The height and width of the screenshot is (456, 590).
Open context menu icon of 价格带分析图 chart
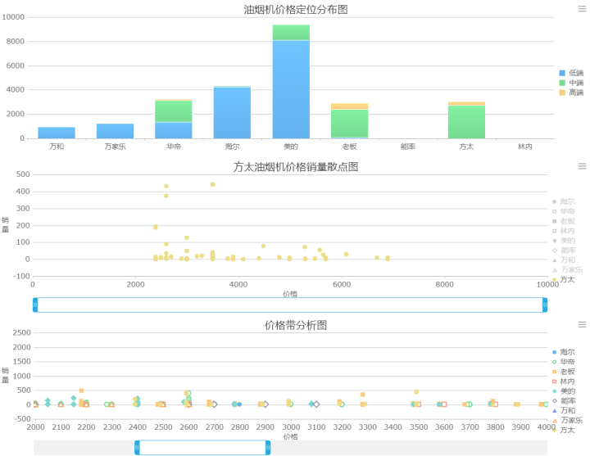click(x=582, y=324)
